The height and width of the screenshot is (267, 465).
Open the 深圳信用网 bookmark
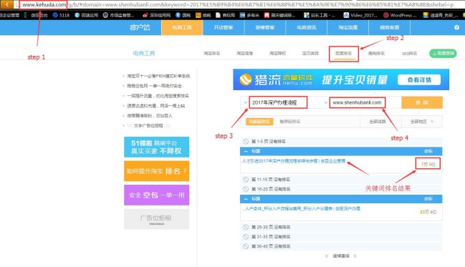tap(157, 15)
